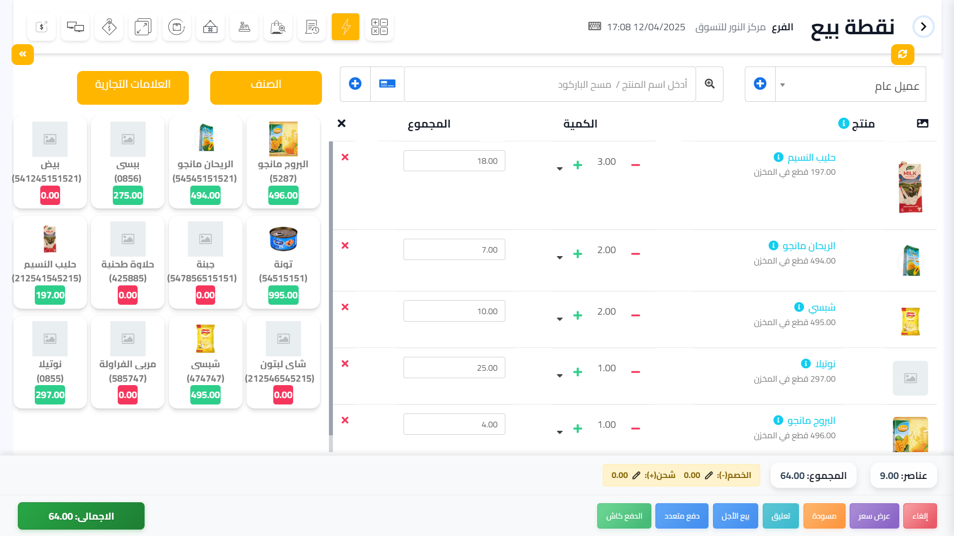954x536 pixels.
Task: Click the الدفع كاش cash payment button
Action: (624, 516)
